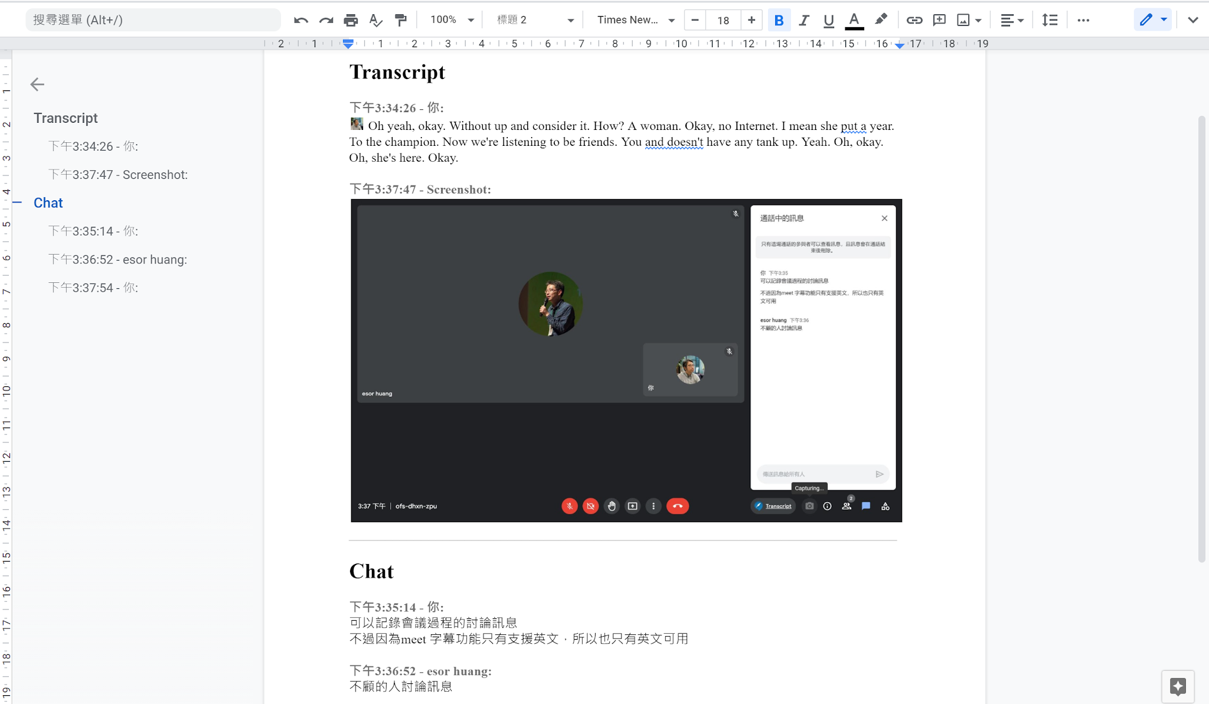Viewport: 1209px width, 704px height.
Task: Jump to the Chat heading in outline
Action: point(48,203)
